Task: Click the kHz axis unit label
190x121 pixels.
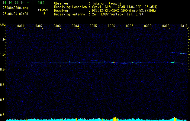Action: pos(3,25)
